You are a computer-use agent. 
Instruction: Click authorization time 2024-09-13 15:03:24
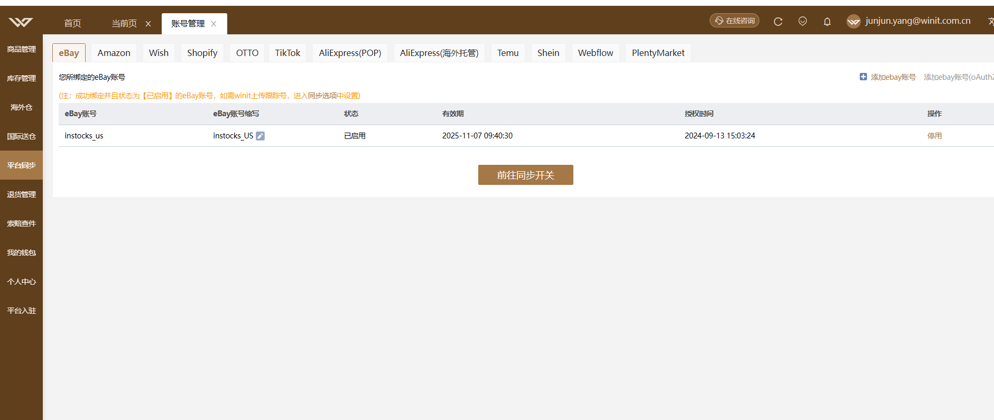(720, 136)
